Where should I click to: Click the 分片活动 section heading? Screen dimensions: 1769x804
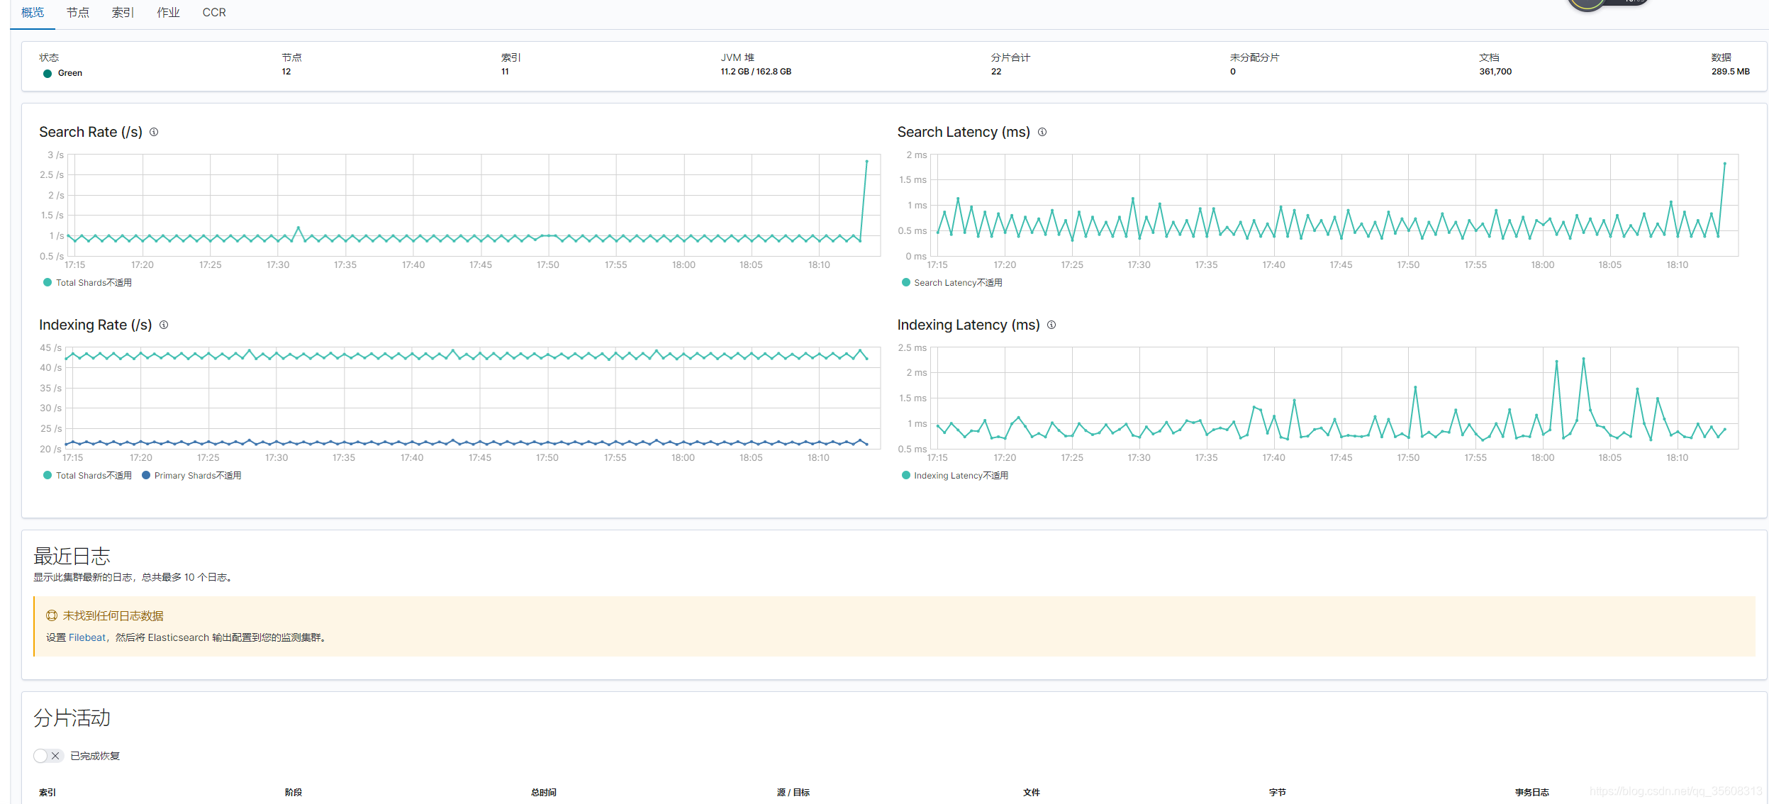point(72,718)
